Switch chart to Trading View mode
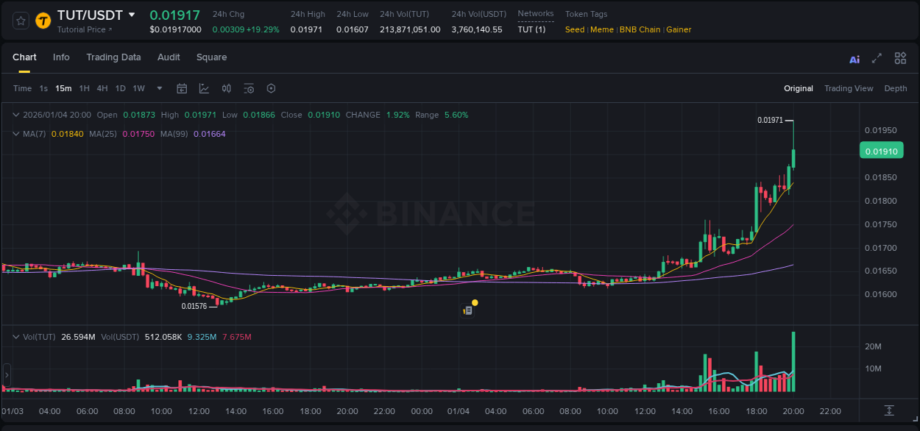This screenshot has width=920, height=431. coord(849,88)
